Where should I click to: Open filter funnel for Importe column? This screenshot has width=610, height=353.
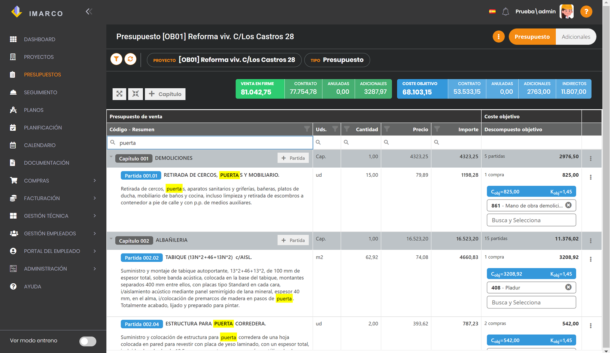(437, 129)
